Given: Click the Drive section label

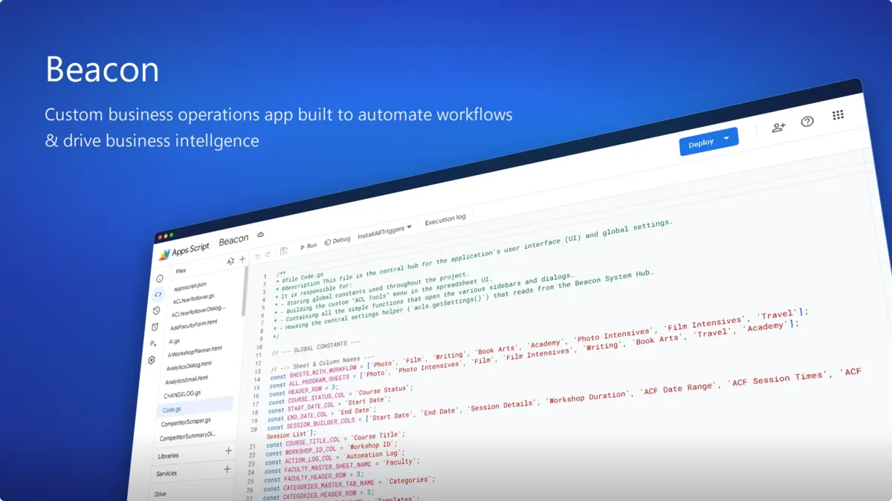Looking at the screenshot, I should [x=160, y=494].
